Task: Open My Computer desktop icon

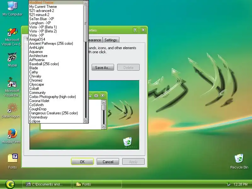Action: [x=12, y=9]
